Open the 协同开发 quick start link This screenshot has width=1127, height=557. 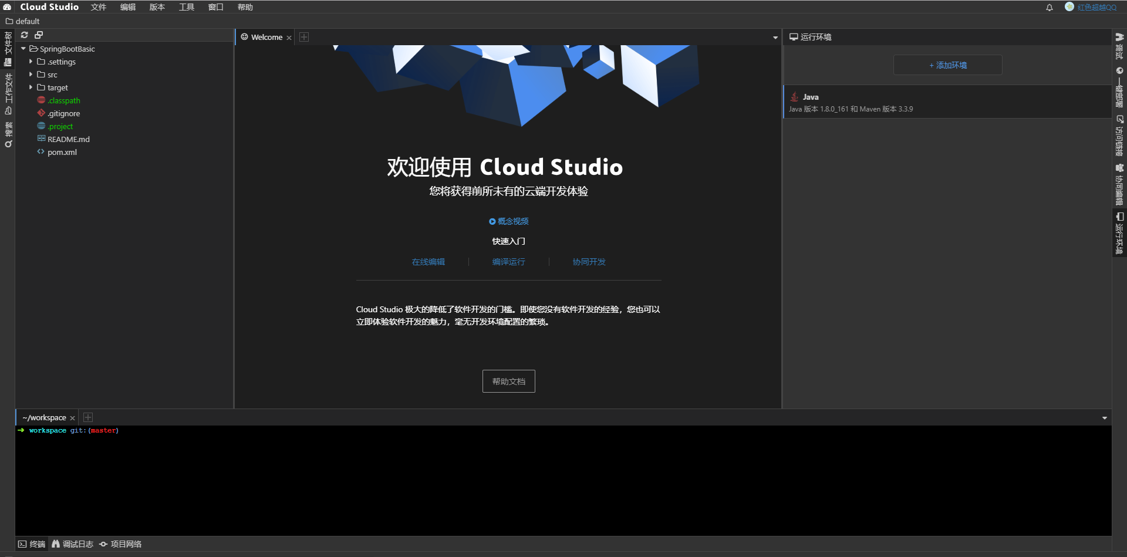tap(589, 262)
